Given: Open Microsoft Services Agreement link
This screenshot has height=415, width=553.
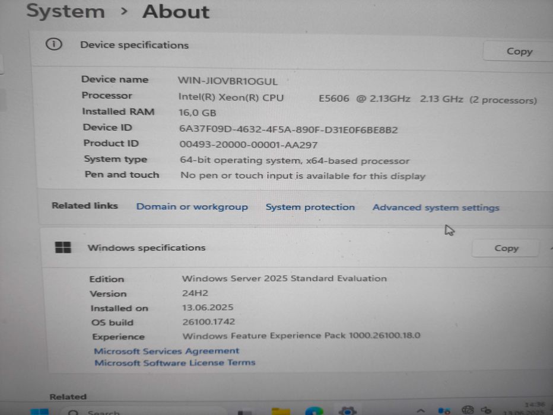Looking at the screenshot, I should [167, 351].
